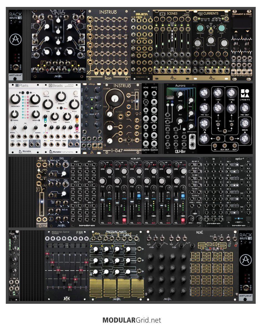Flip the SELF switch under the TIME2 knobs
This screenshot has height=326, width=264.
coord(231,125)
